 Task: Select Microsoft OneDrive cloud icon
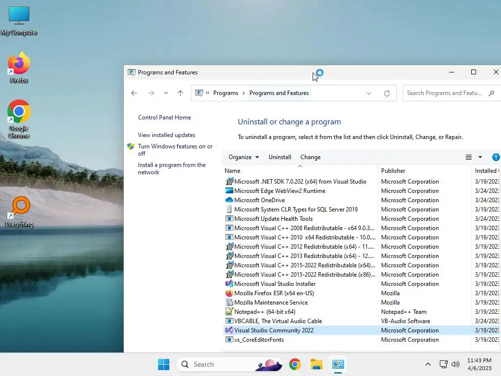[x=229, y=200]
